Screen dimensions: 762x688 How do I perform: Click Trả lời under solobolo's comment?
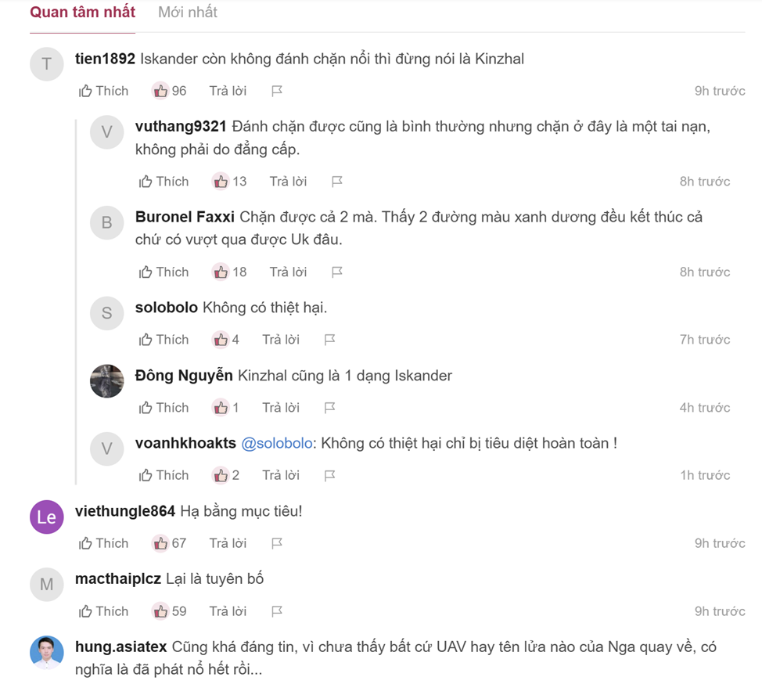281,340
